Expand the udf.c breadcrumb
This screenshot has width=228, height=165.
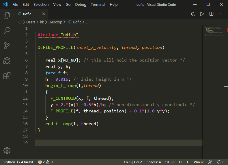click(75, 22)
